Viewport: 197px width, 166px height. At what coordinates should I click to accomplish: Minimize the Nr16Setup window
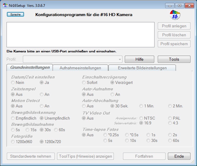click(x=170, y=6)
